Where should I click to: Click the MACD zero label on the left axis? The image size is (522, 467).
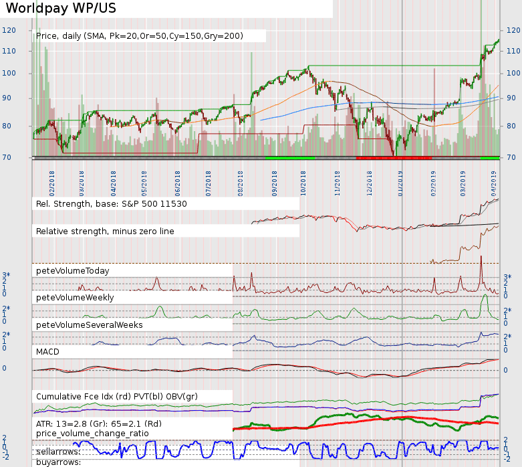(4, 369)
